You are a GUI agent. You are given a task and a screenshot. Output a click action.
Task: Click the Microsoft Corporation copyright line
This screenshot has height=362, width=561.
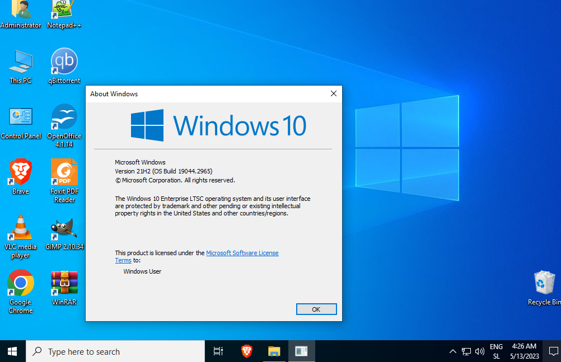coord(175,180)
